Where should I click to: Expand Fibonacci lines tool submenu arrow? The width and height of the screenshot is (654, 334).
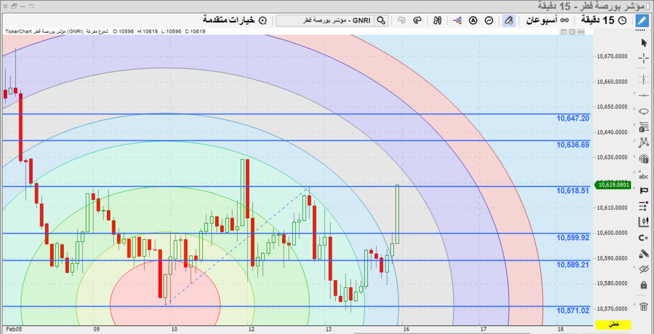(634, 125)
